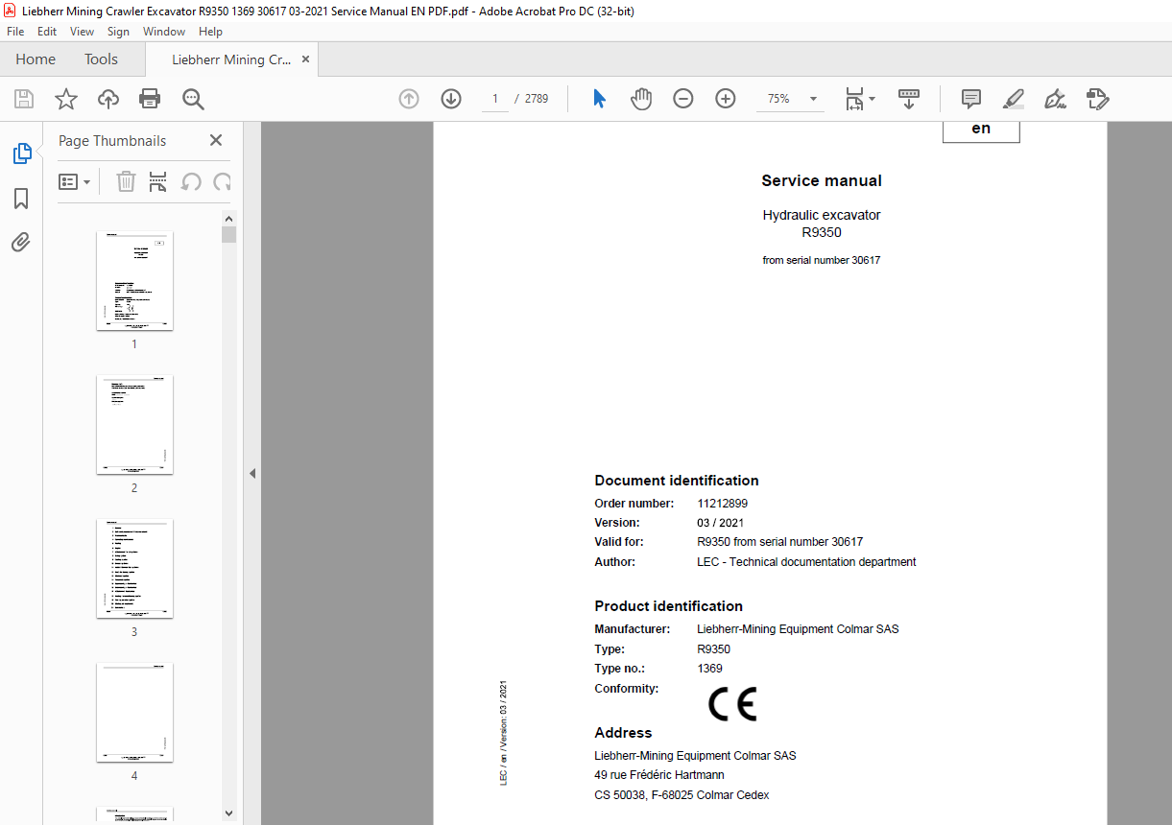
Task: Open the Window menu
Action: pyautogui.click(x=164, y=32)
